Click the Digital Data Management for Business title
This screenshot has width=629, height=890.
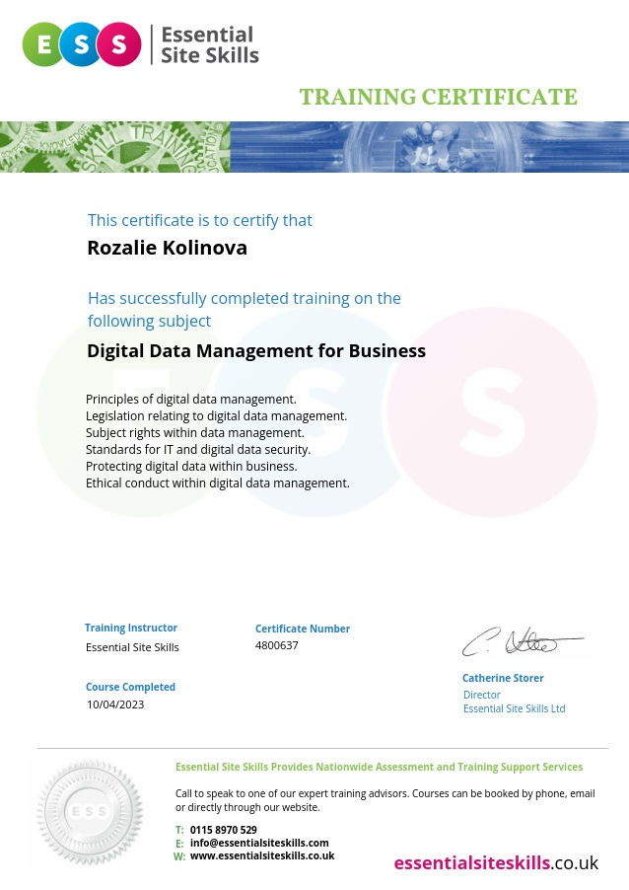pos(256,350)
